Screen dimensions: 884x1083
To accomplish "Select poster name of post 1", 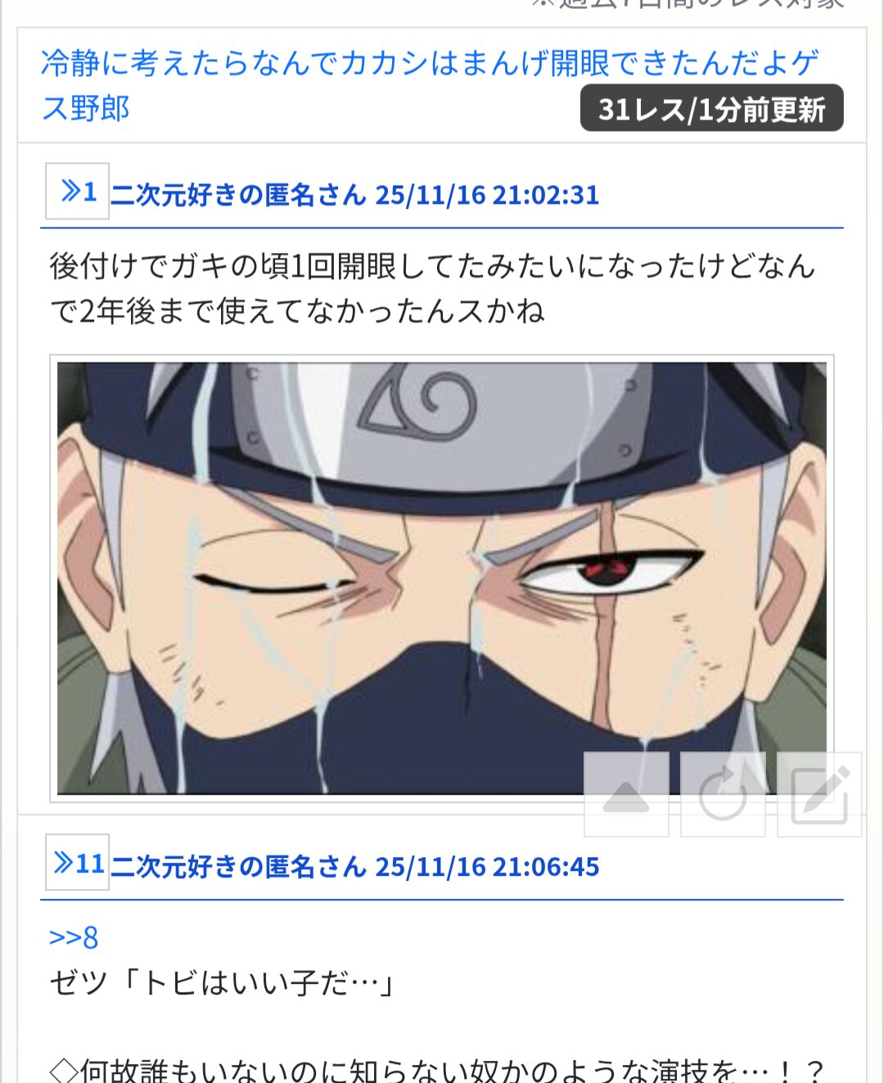I will point(238,195).
